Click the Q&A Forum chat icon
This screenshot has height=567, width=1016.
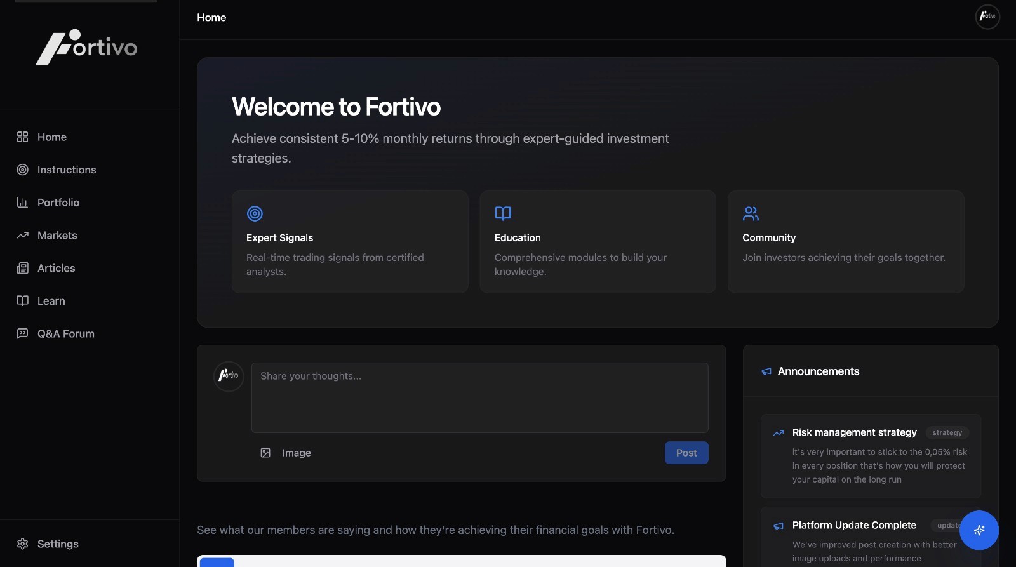click(x=22, y=333)
